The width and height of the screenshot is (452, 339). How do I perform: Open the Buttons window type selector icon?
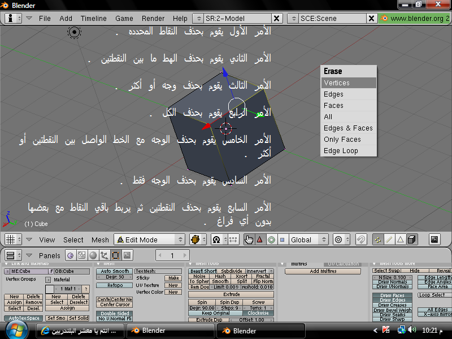pyautogui.click(x=13, y=255)
